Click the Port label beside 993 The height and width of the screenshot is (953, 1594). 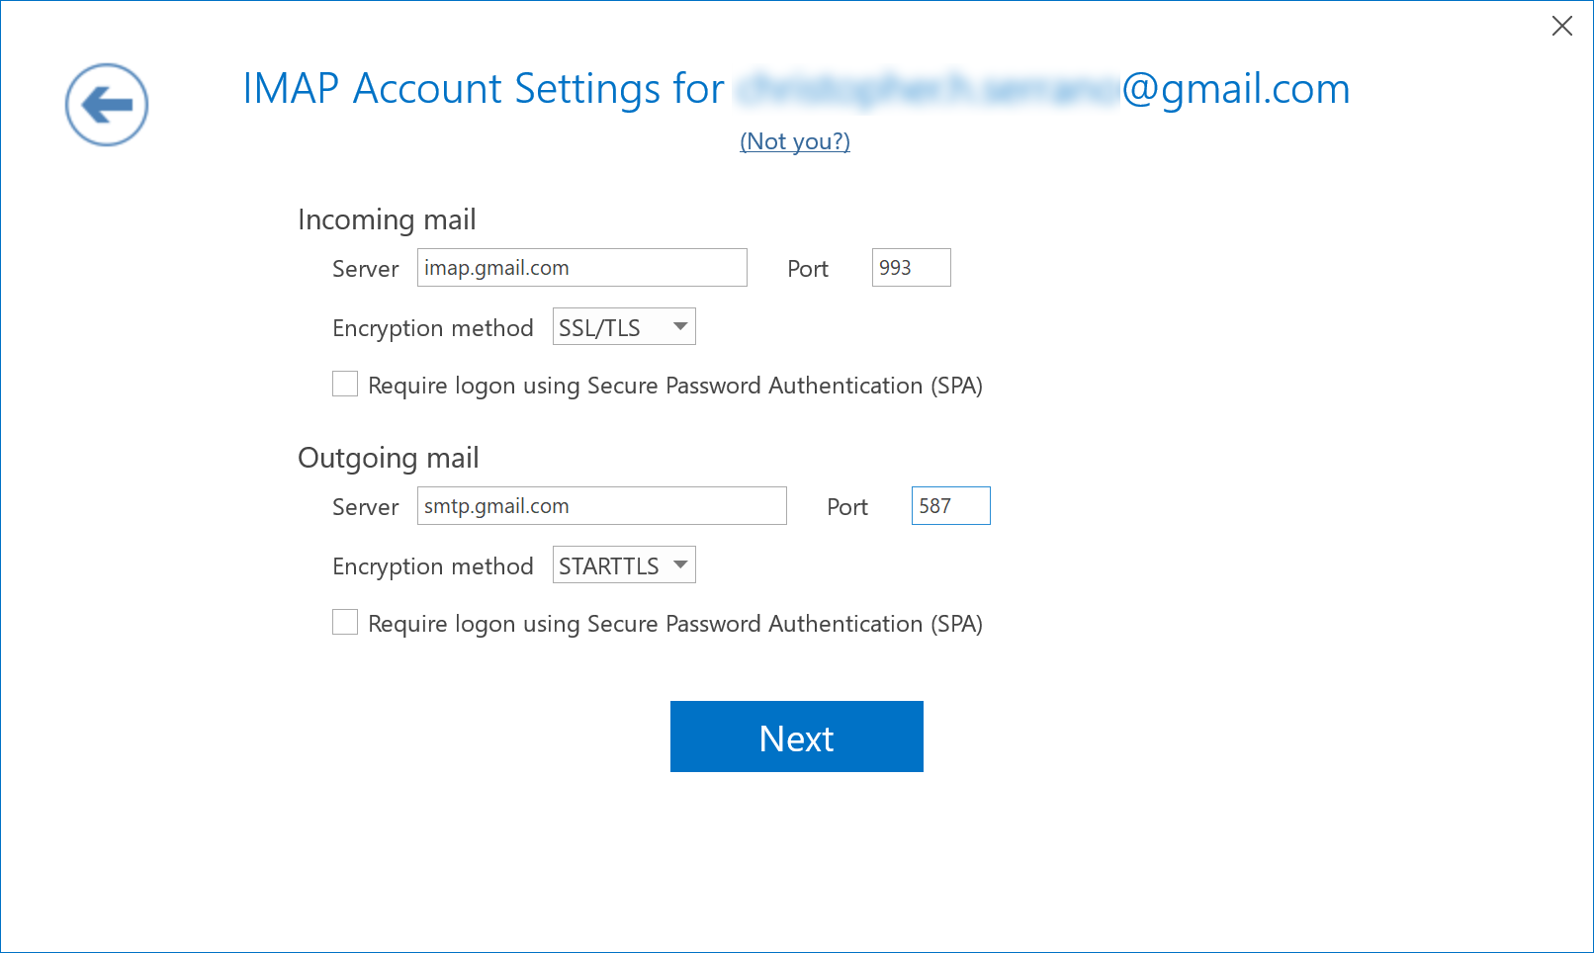(808, 269)
